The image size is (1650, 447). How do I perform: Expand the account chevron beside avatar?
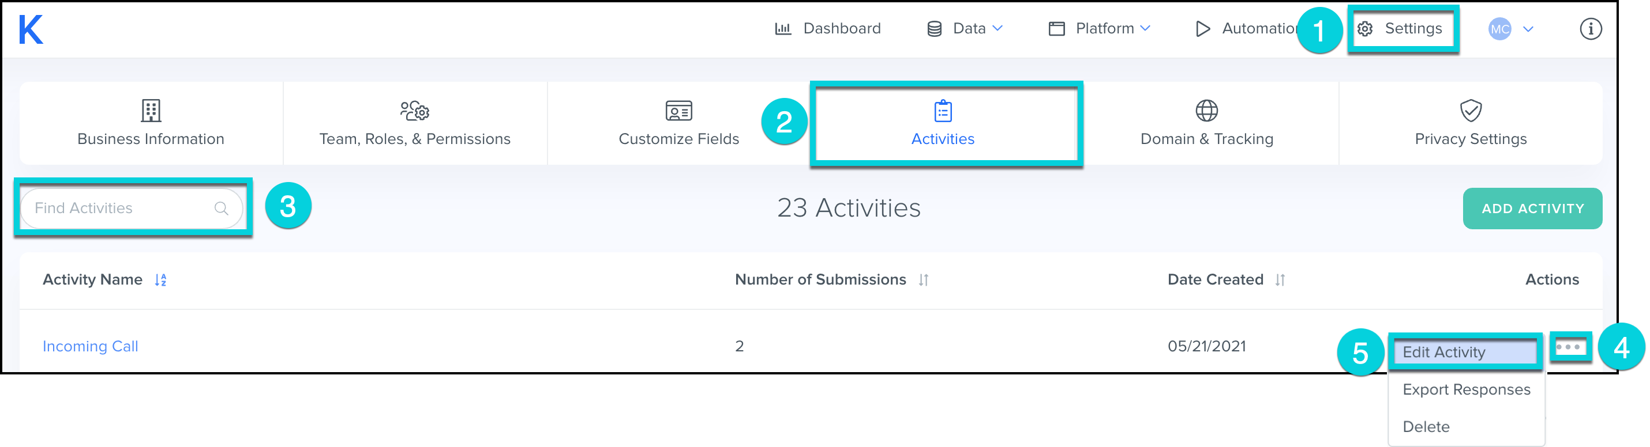point(1528,29)
